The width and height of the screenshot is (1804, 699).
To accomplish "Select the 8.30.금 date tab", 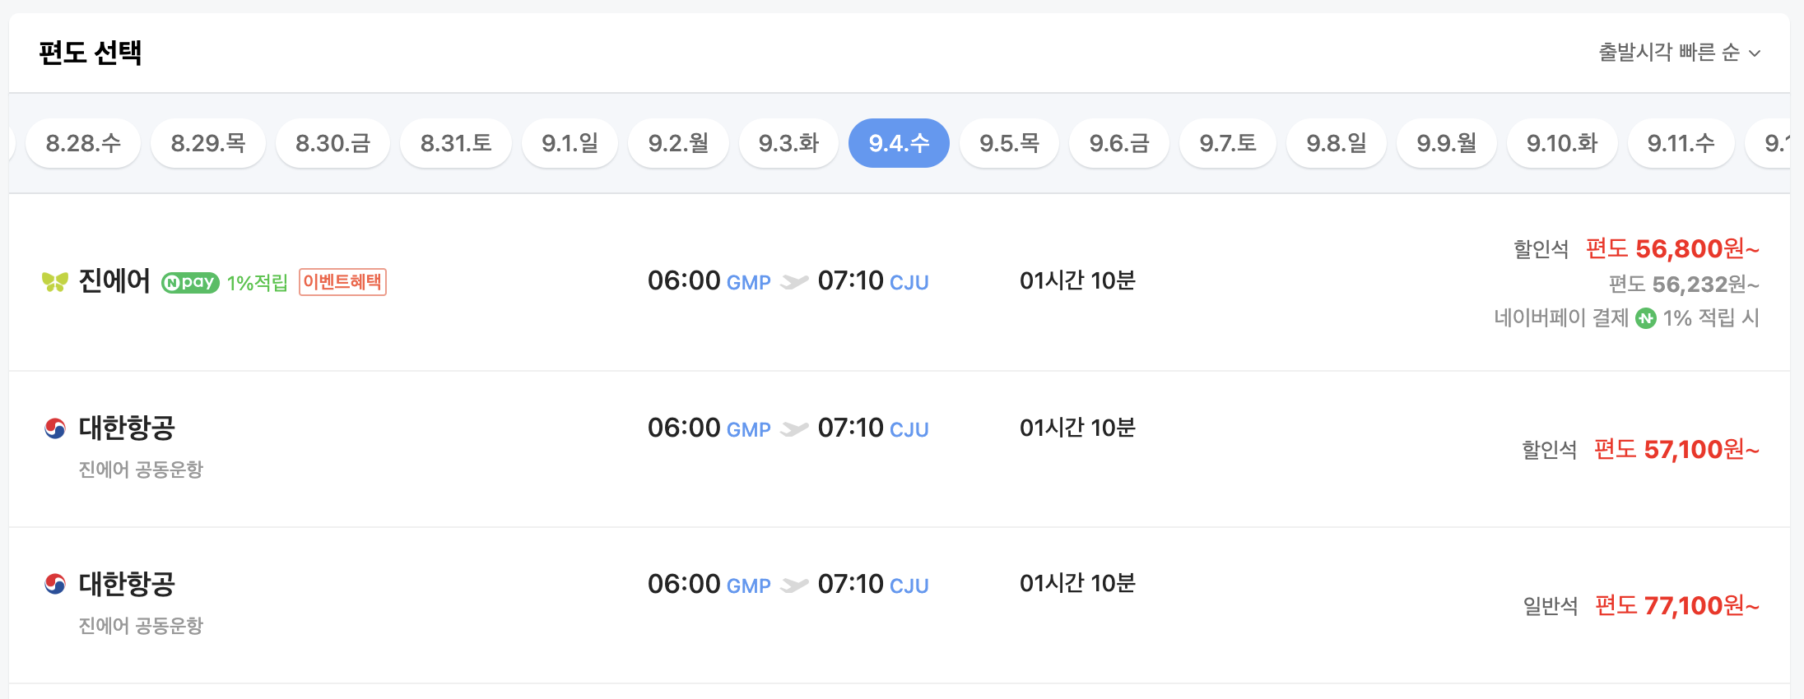I will tap(332, 143).
